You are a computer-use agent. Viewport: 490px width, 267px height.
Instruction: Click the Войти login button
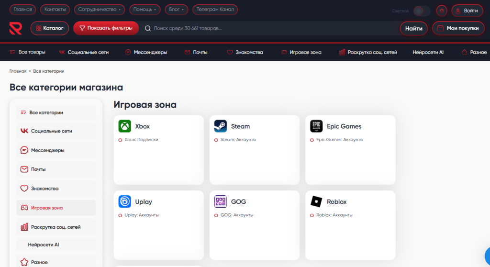[x=467, y=11]
